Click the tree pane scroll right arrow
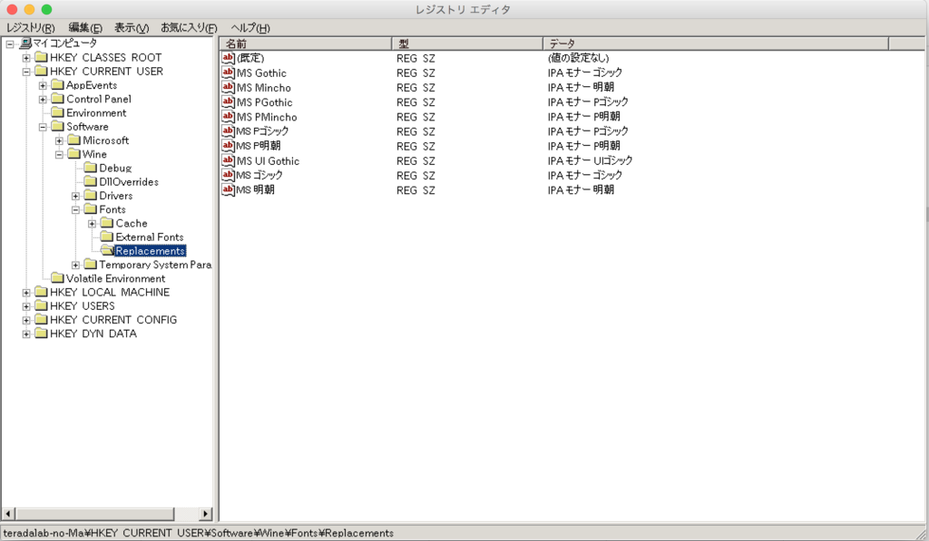Image resolution: width=929 pixels, height=541 pixels. [x=206, y=514]
